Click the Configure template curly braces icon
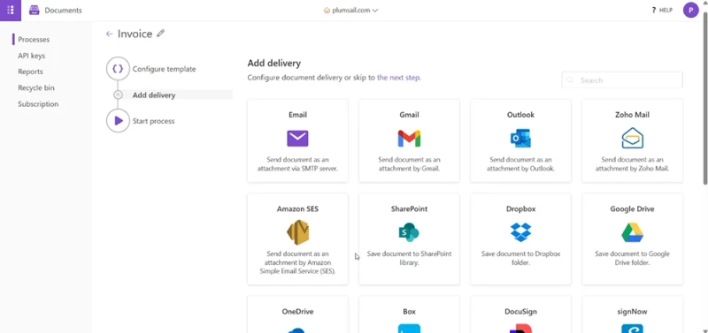 click(118, 69)
